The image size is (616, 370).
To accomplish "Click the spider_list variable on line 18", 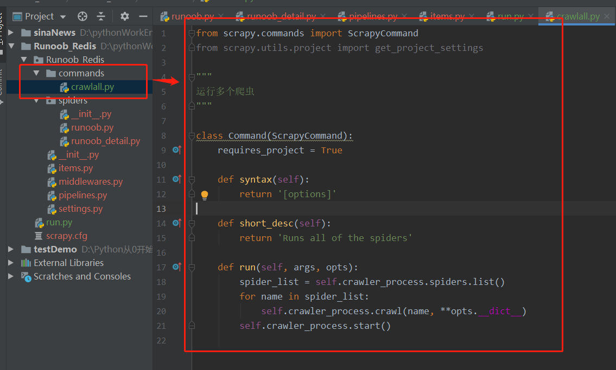I will click(269, 282).
